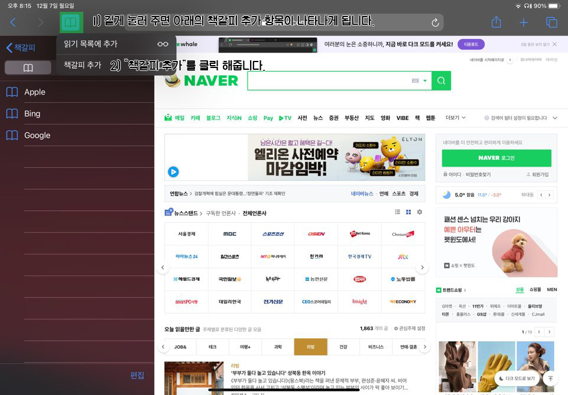Switch newsstand to grid view icon
The image size is (568, 395).
coord(408,212)
